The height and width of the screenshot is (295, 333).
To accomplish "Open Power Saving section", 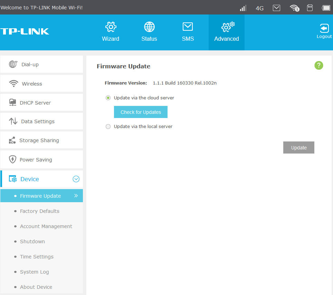I will point(41,159).
